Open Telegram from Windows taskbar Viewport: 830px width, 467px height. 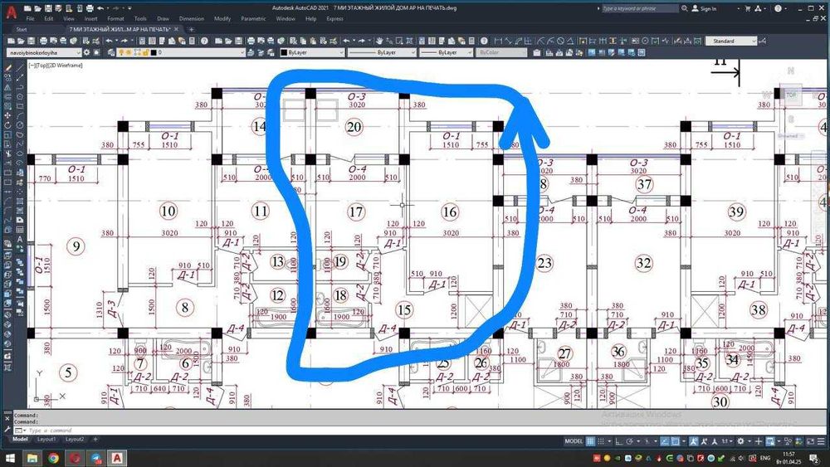coord(95,458)
